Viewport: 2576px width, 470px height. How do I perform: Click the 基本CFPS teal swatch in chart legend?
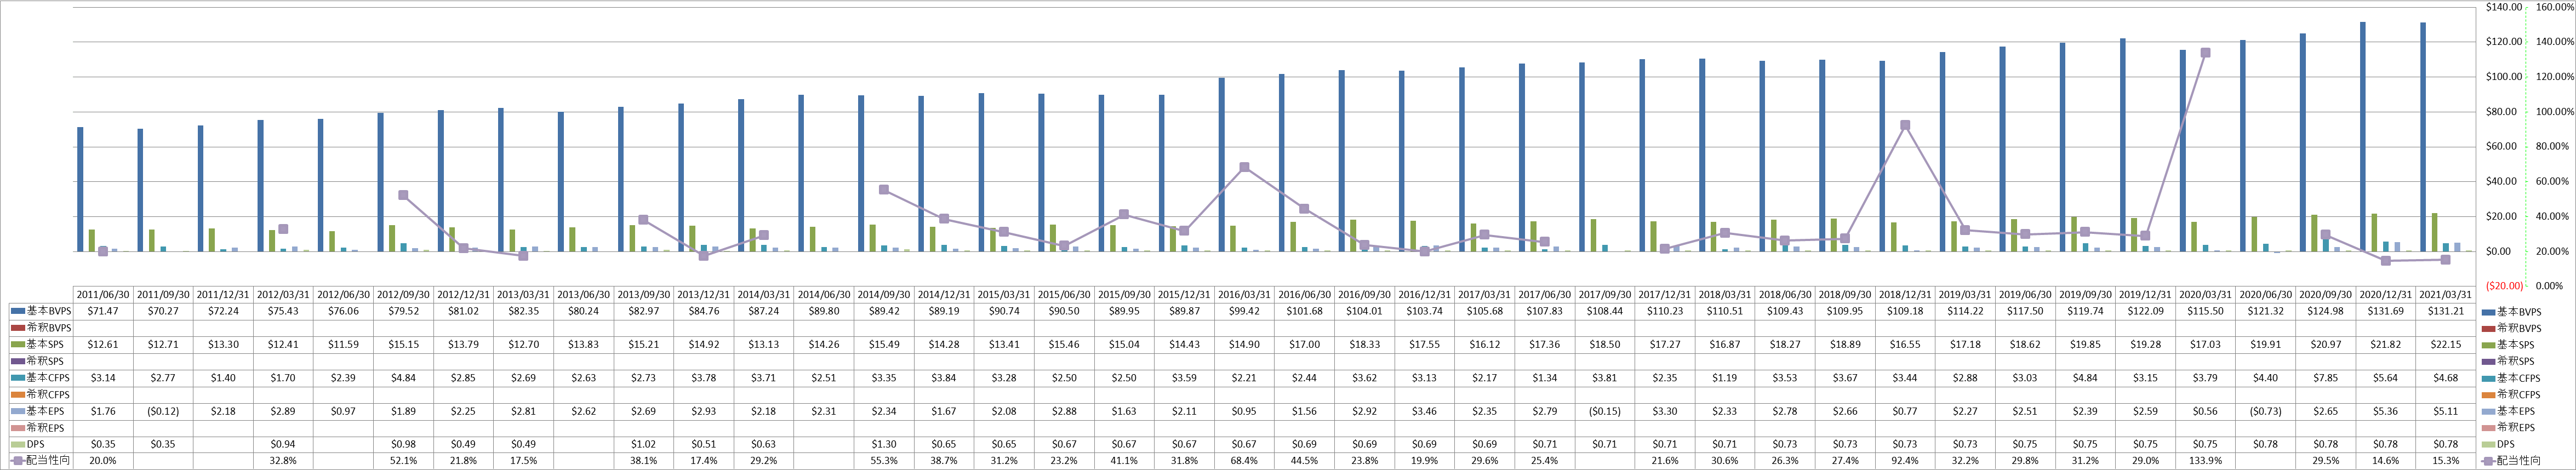click(x=2489, y=378)
